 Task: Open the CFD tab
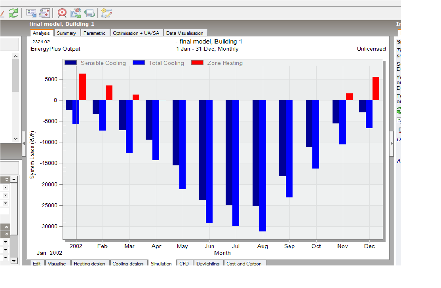click(x=184, y=263)
